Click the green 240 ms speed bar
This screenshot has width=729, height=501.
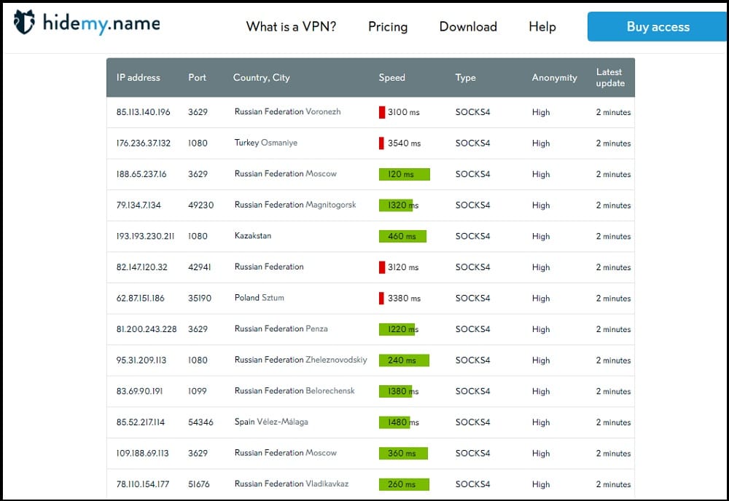pos(404,360)
